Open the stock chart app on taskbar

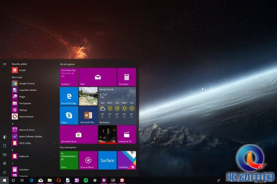click(113, 180)
